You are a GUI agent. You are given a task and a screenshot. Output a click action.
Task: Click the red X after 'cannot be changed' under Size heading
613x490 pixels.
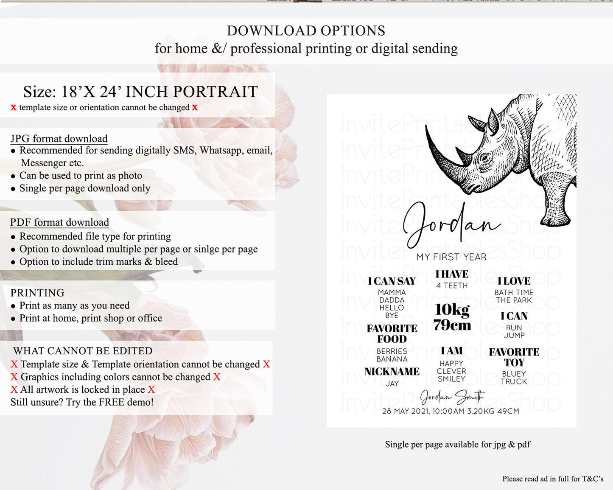coord(195,108)
